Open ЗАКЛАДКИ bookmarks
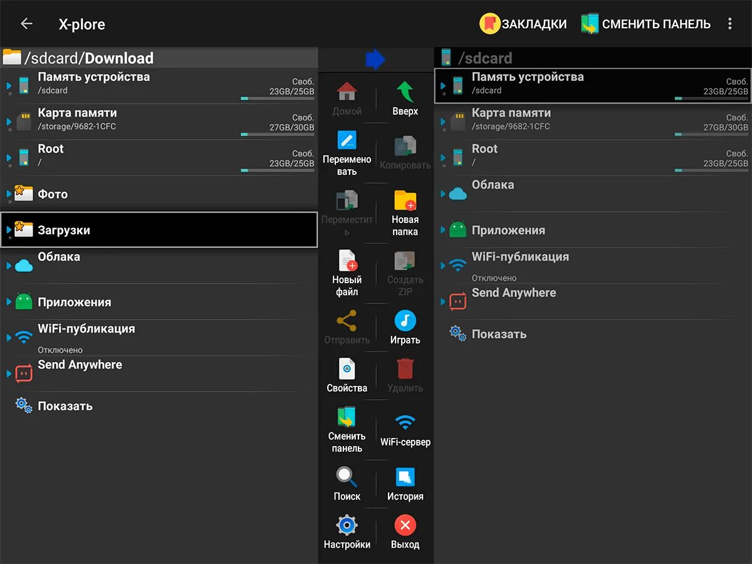Image resolution: width=752 pixels, height=564 pixels. coord(523,24)
